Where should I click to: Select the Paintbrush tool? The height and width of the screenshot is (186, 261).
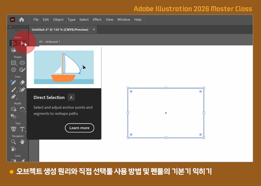coord(14,90)
